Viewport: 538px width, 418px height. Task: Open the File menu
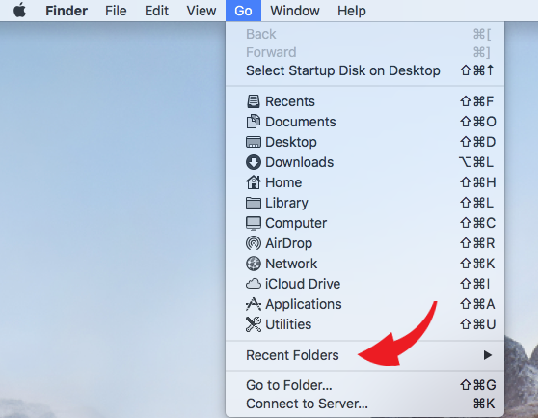click(116, 11)
